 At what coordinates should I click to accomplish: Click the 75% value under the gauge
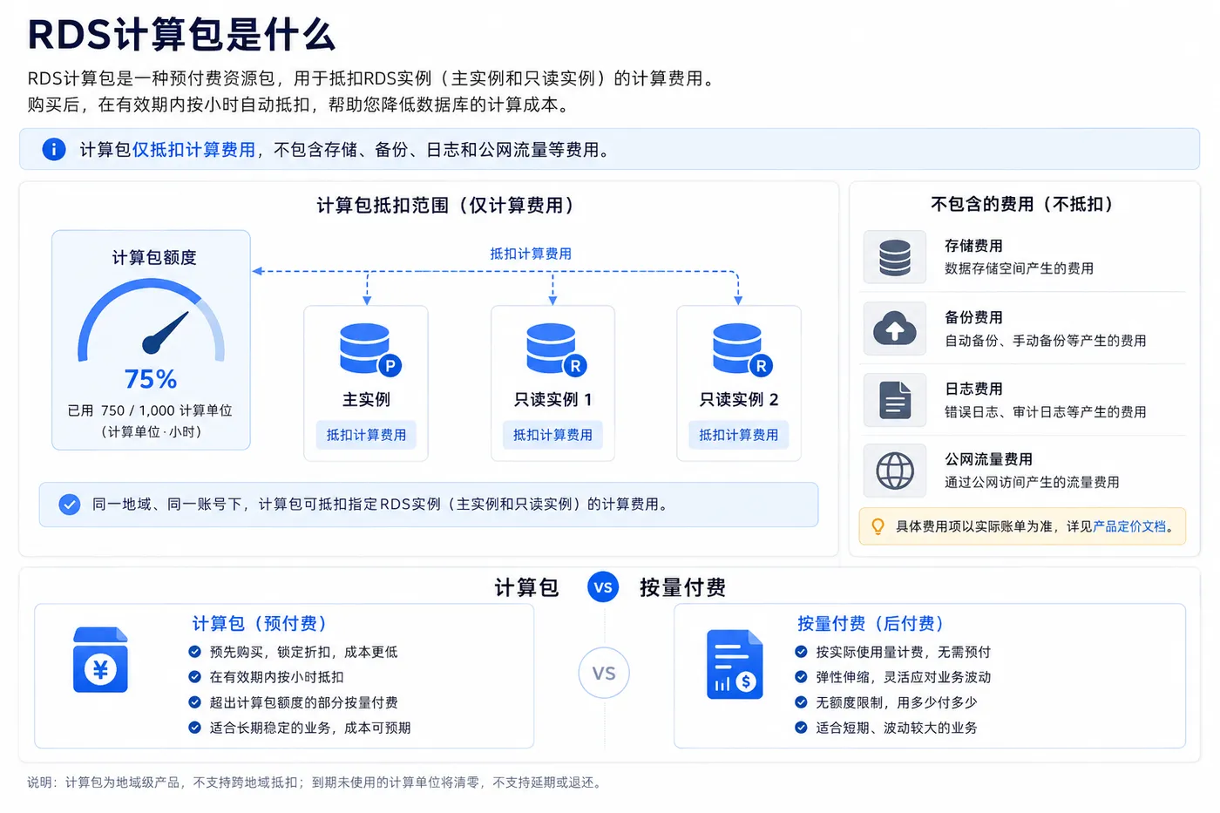click(x=151, y=379)
